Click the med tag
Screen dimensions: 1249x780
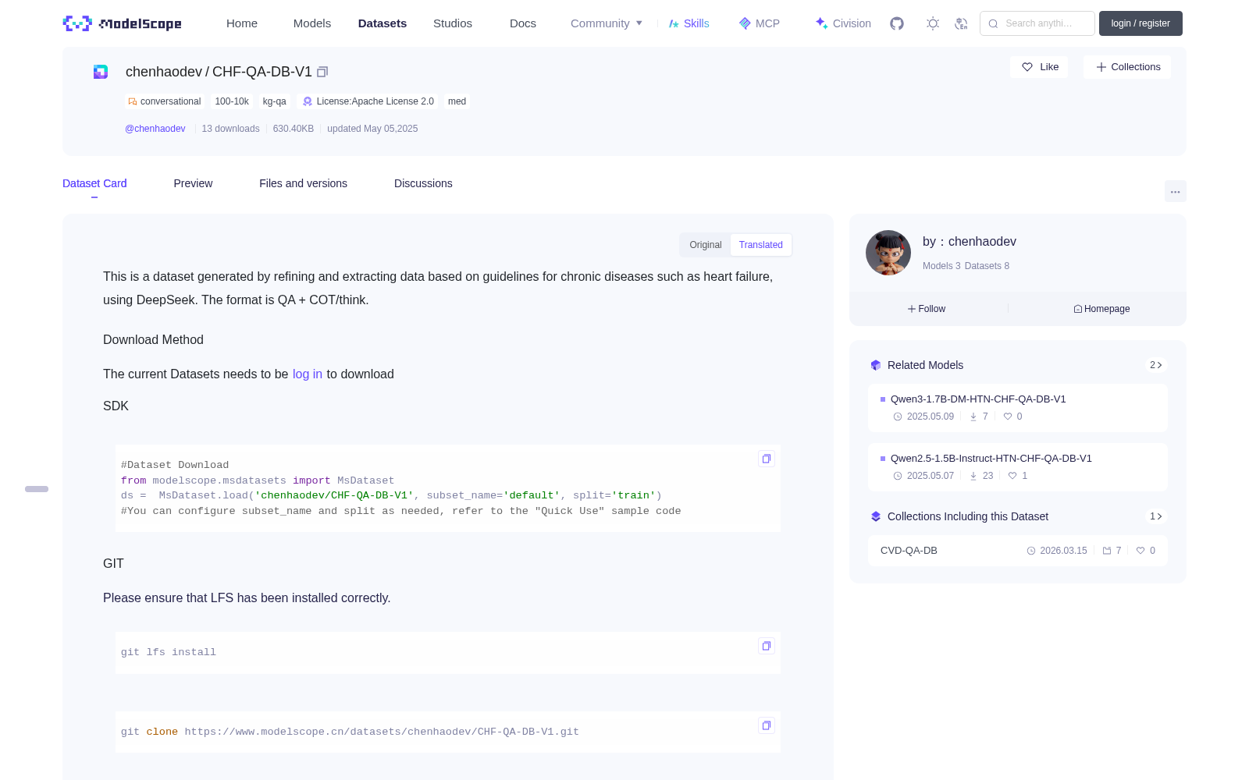457,101
